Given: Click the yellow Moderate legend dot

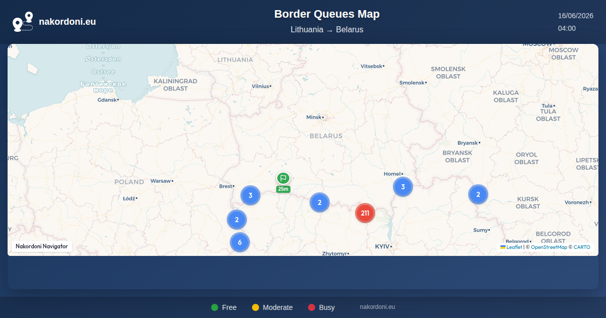Looking at the screenshot, I should 256,307.
